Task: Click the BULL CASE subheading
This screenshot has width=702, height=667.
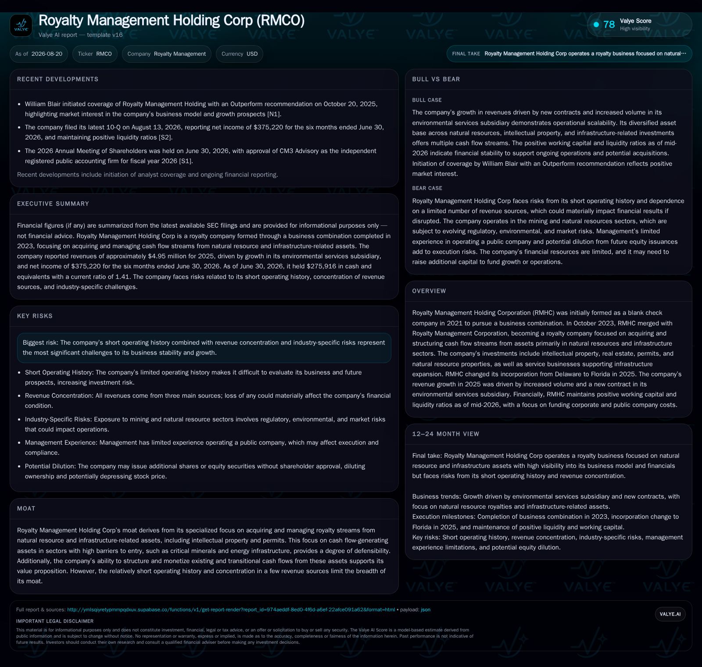Action: (427, 100)
